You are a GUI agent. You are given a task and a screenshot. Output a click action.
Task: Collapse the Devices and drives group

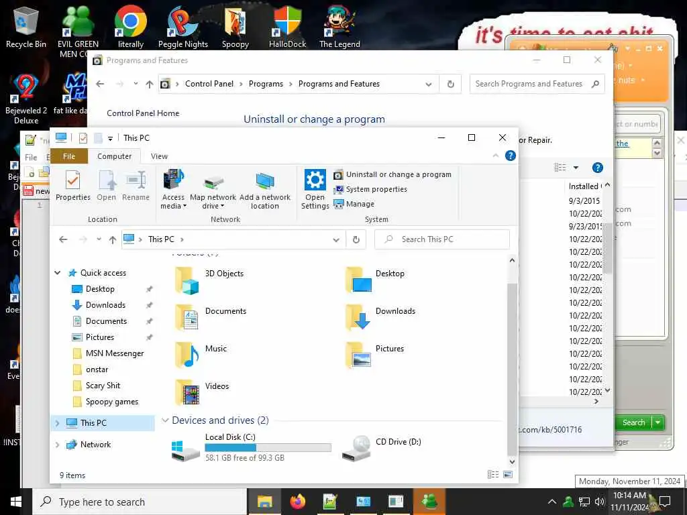[x=165, y=420]
